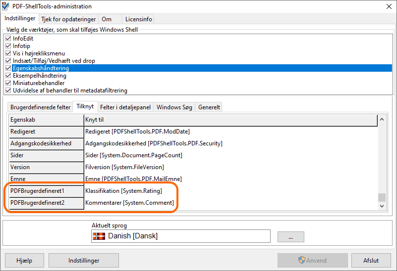Toggle the Infotip checkbox
The width and height of the screenshot is (397, 271).
(8, 45)
